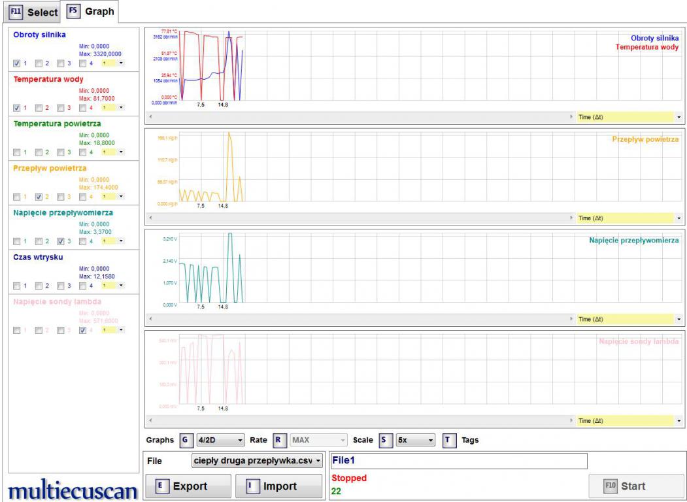This screenshot has width=687, height=502.
Task: Click the F11 key icon on Select tab
Action: [x=16, y=12]
